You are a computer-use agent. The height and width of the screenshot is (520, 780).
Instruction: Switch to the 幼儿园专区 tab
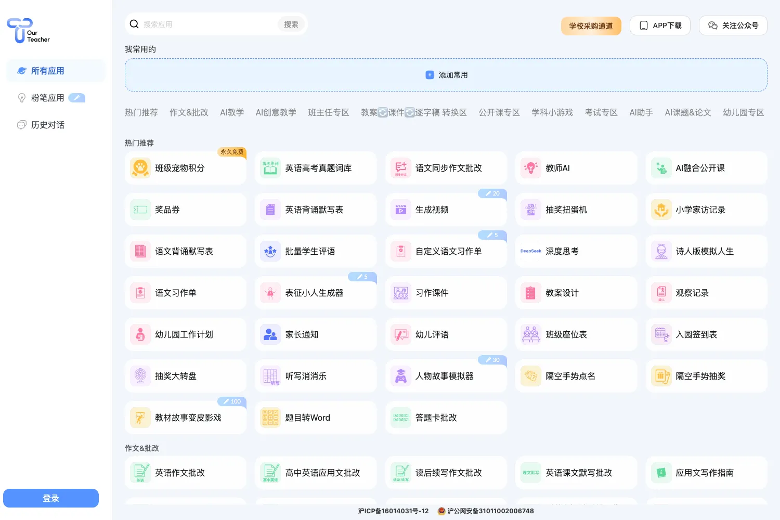[744, 112]
